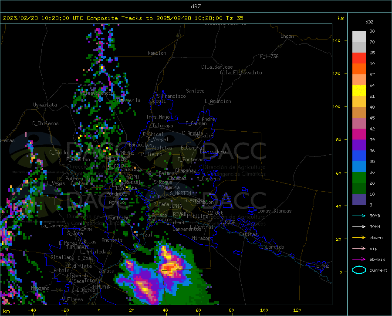Click the Chapanay place label
The width and height of the screenshot is (392, 316).
pos(186,170)
